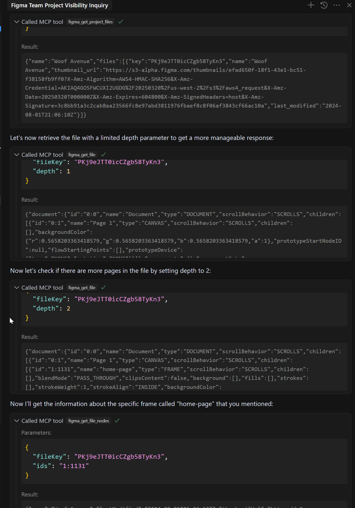Collapse the figma_get_project_files tool call
The width and height of the screenshot is (355, 508).
pyautogui.click(x=17, y=22)
